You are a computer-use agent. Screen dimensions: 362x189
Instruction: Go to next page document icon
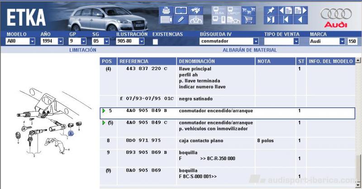(300, 10)
